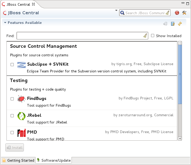Click the FindBugs red bug icon
191x165 pixels.
pyautogui.click(x=22, y=99)
